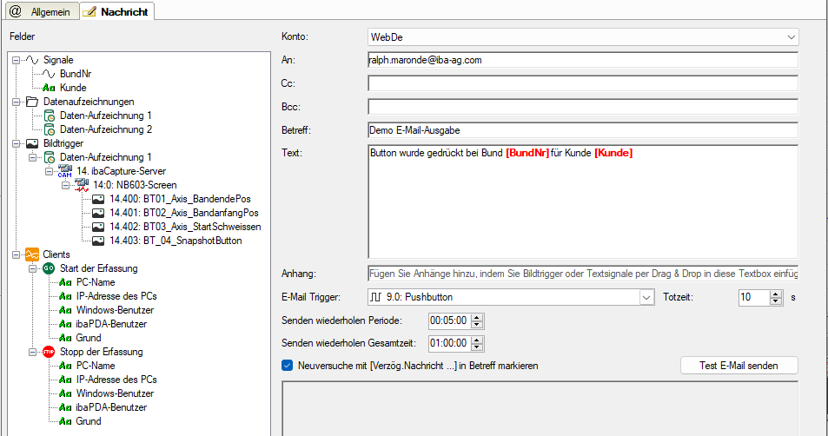Click the red [BundNr] placeholder in text

tap(527, 153)
